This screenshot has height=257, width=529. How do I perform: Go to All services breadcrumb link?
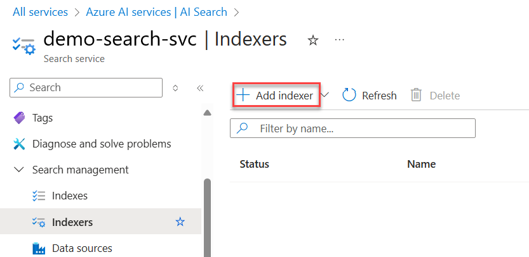[x=40, y=12]
